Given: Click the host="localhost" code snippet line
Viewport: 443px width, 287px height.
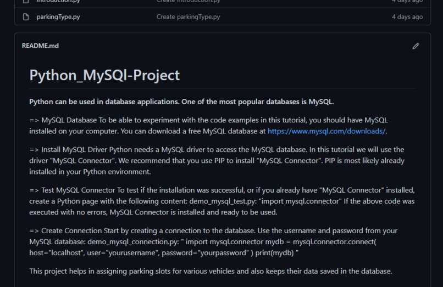Looking at the screenshot, I should [x=164, y=253].
